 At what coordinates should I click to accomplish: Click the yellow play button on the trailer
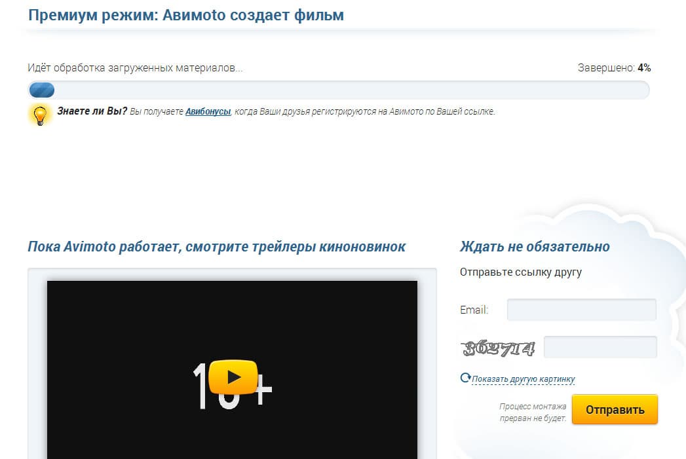233,376
